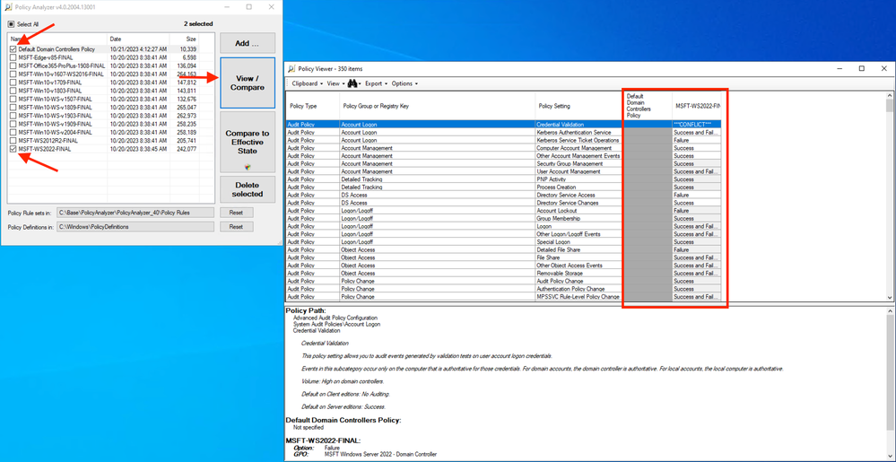Open the Export dropdown menu

pyautogui.click(x=376, y=83)
